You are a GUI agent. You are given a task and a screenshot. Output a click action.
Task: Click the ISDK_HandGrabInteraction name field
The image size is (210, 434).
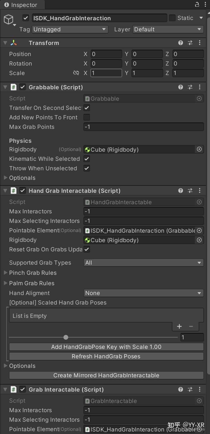[99, 18]
